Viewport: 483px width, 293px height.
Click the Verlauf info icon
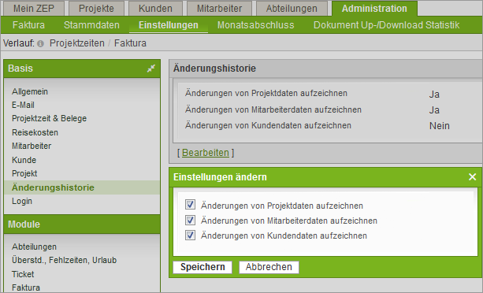(x=40, y=43)
